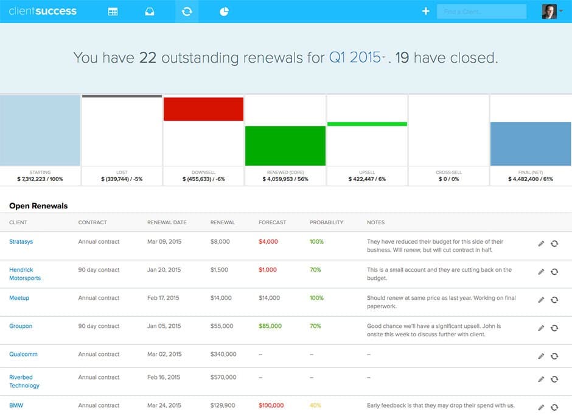Click renew icon for Qualcomm row
572x418 pixels.
click(554, 356)
